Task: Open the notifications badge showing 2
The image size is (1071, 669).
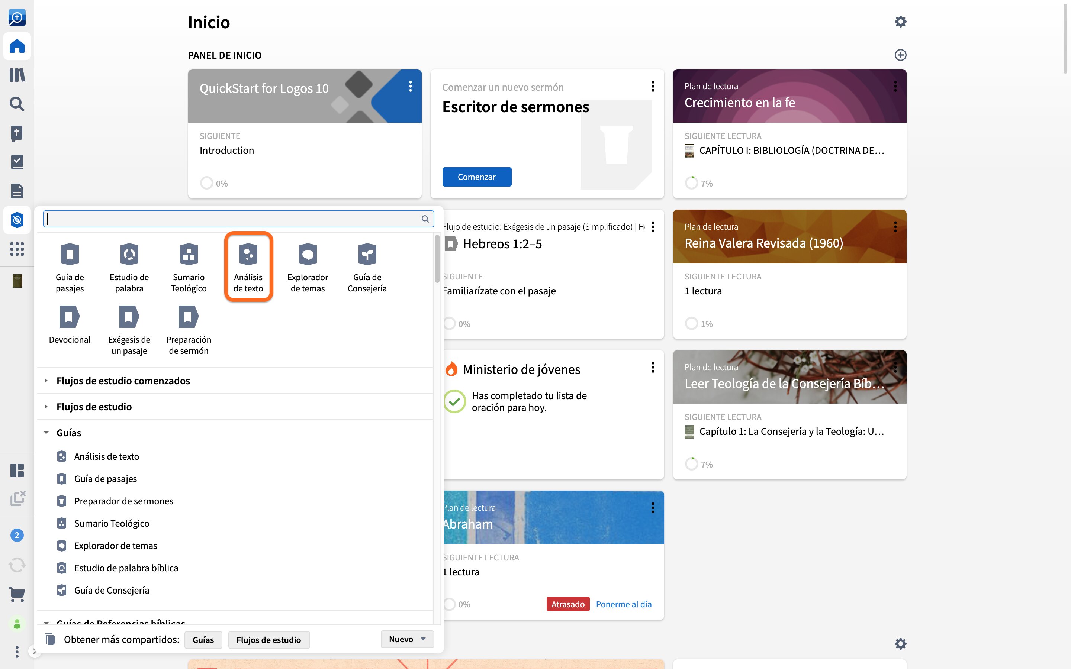Action: [x=17, y=535]
